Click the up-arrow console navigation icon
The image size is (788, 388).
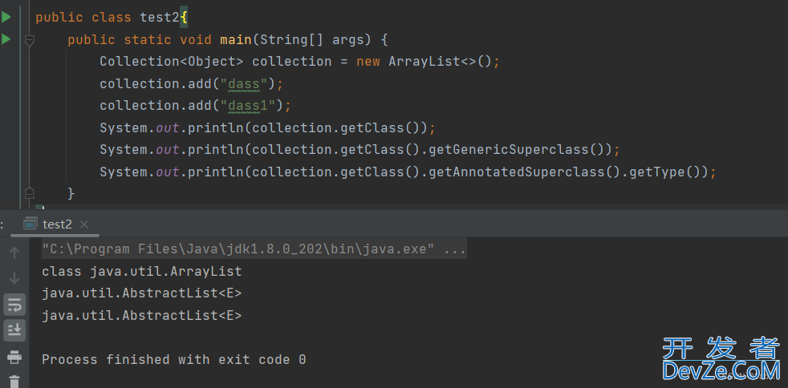click(x=14, y=253)
